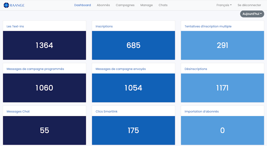Select the 1060 scheduled messages value
This screenshot has width=267, height=146.
point(44,88)
